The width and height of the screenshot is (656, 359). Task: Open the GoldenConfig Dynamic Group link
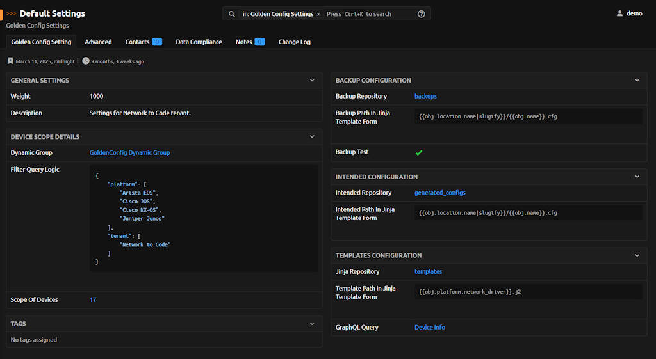(129, 153)
